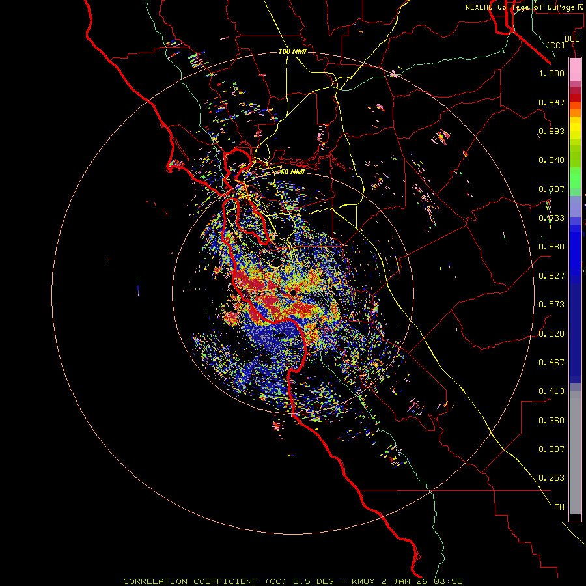Click the DCC label above the color scale
Screen dimensions: 586x586
(x=572, y=39)
